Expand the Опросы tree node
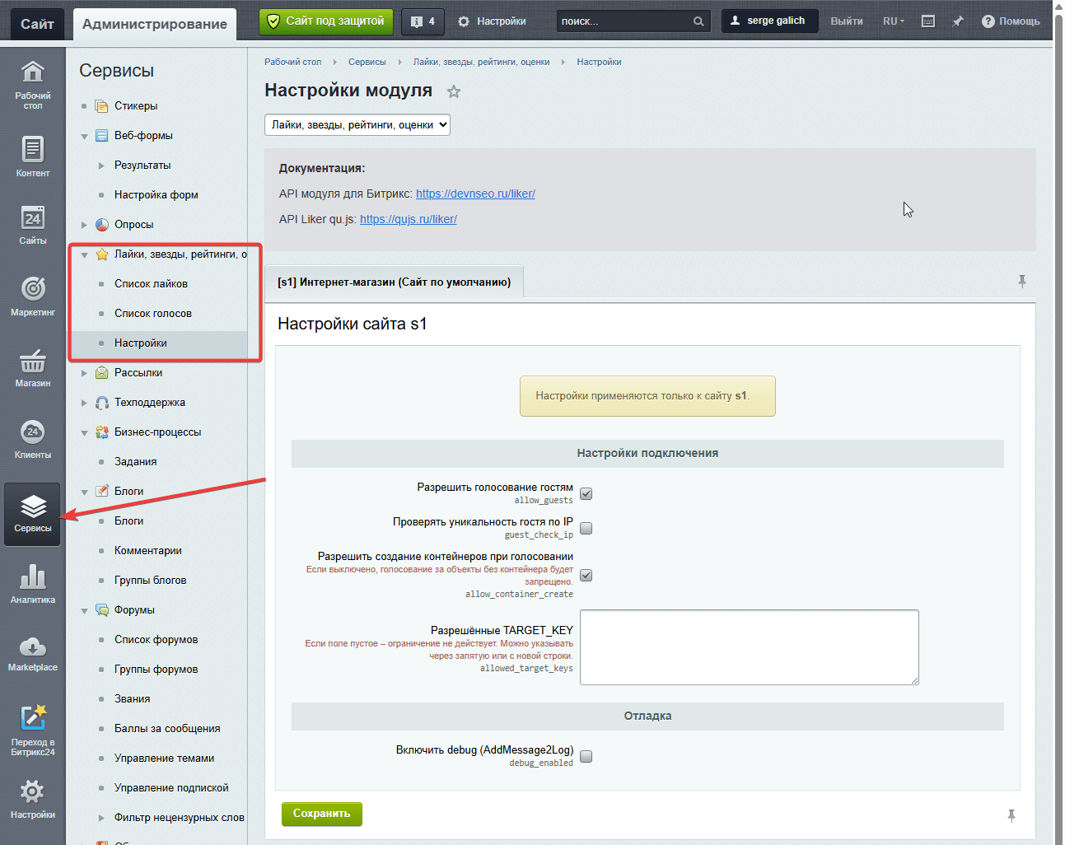Screen dimensions: 1065x845 [84, 225]
